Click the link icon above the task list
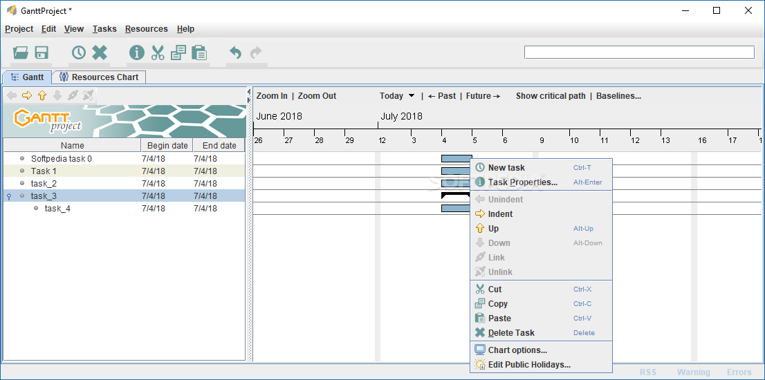This screenshot has height=380, width=765. [73, 95]
